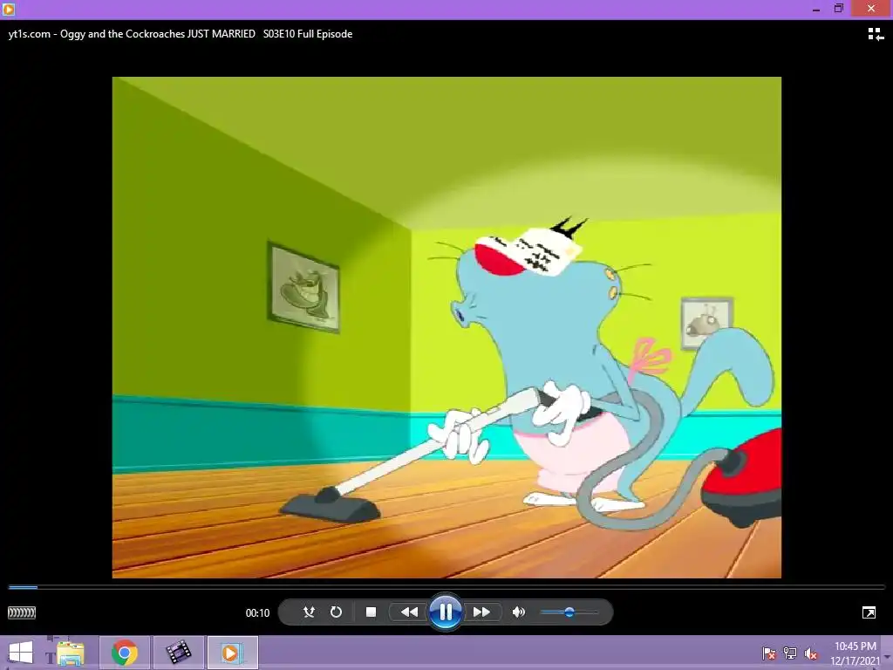This screenshot has width=893, height=670.
Task: Open File Explorer from taskbar
Action: pos(71,653)
